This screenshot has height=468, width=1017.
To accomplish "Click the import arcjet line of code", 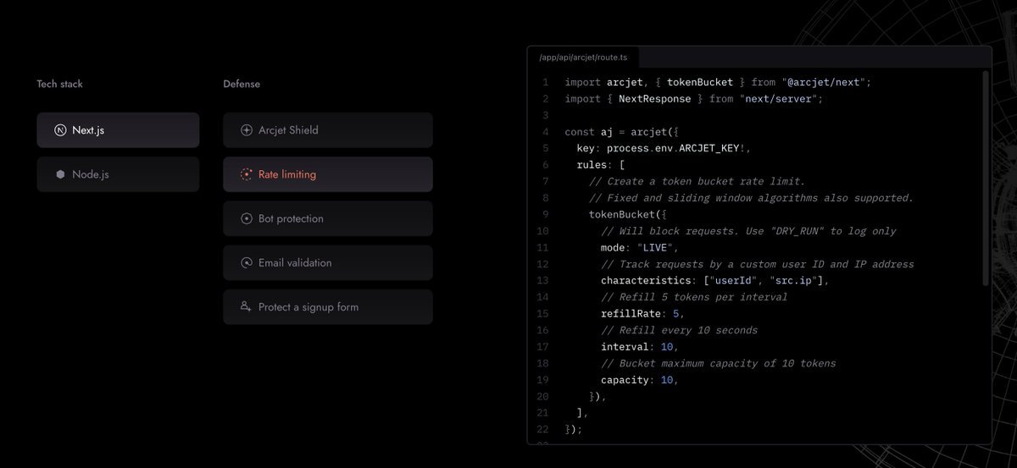I will coord(718,82).
